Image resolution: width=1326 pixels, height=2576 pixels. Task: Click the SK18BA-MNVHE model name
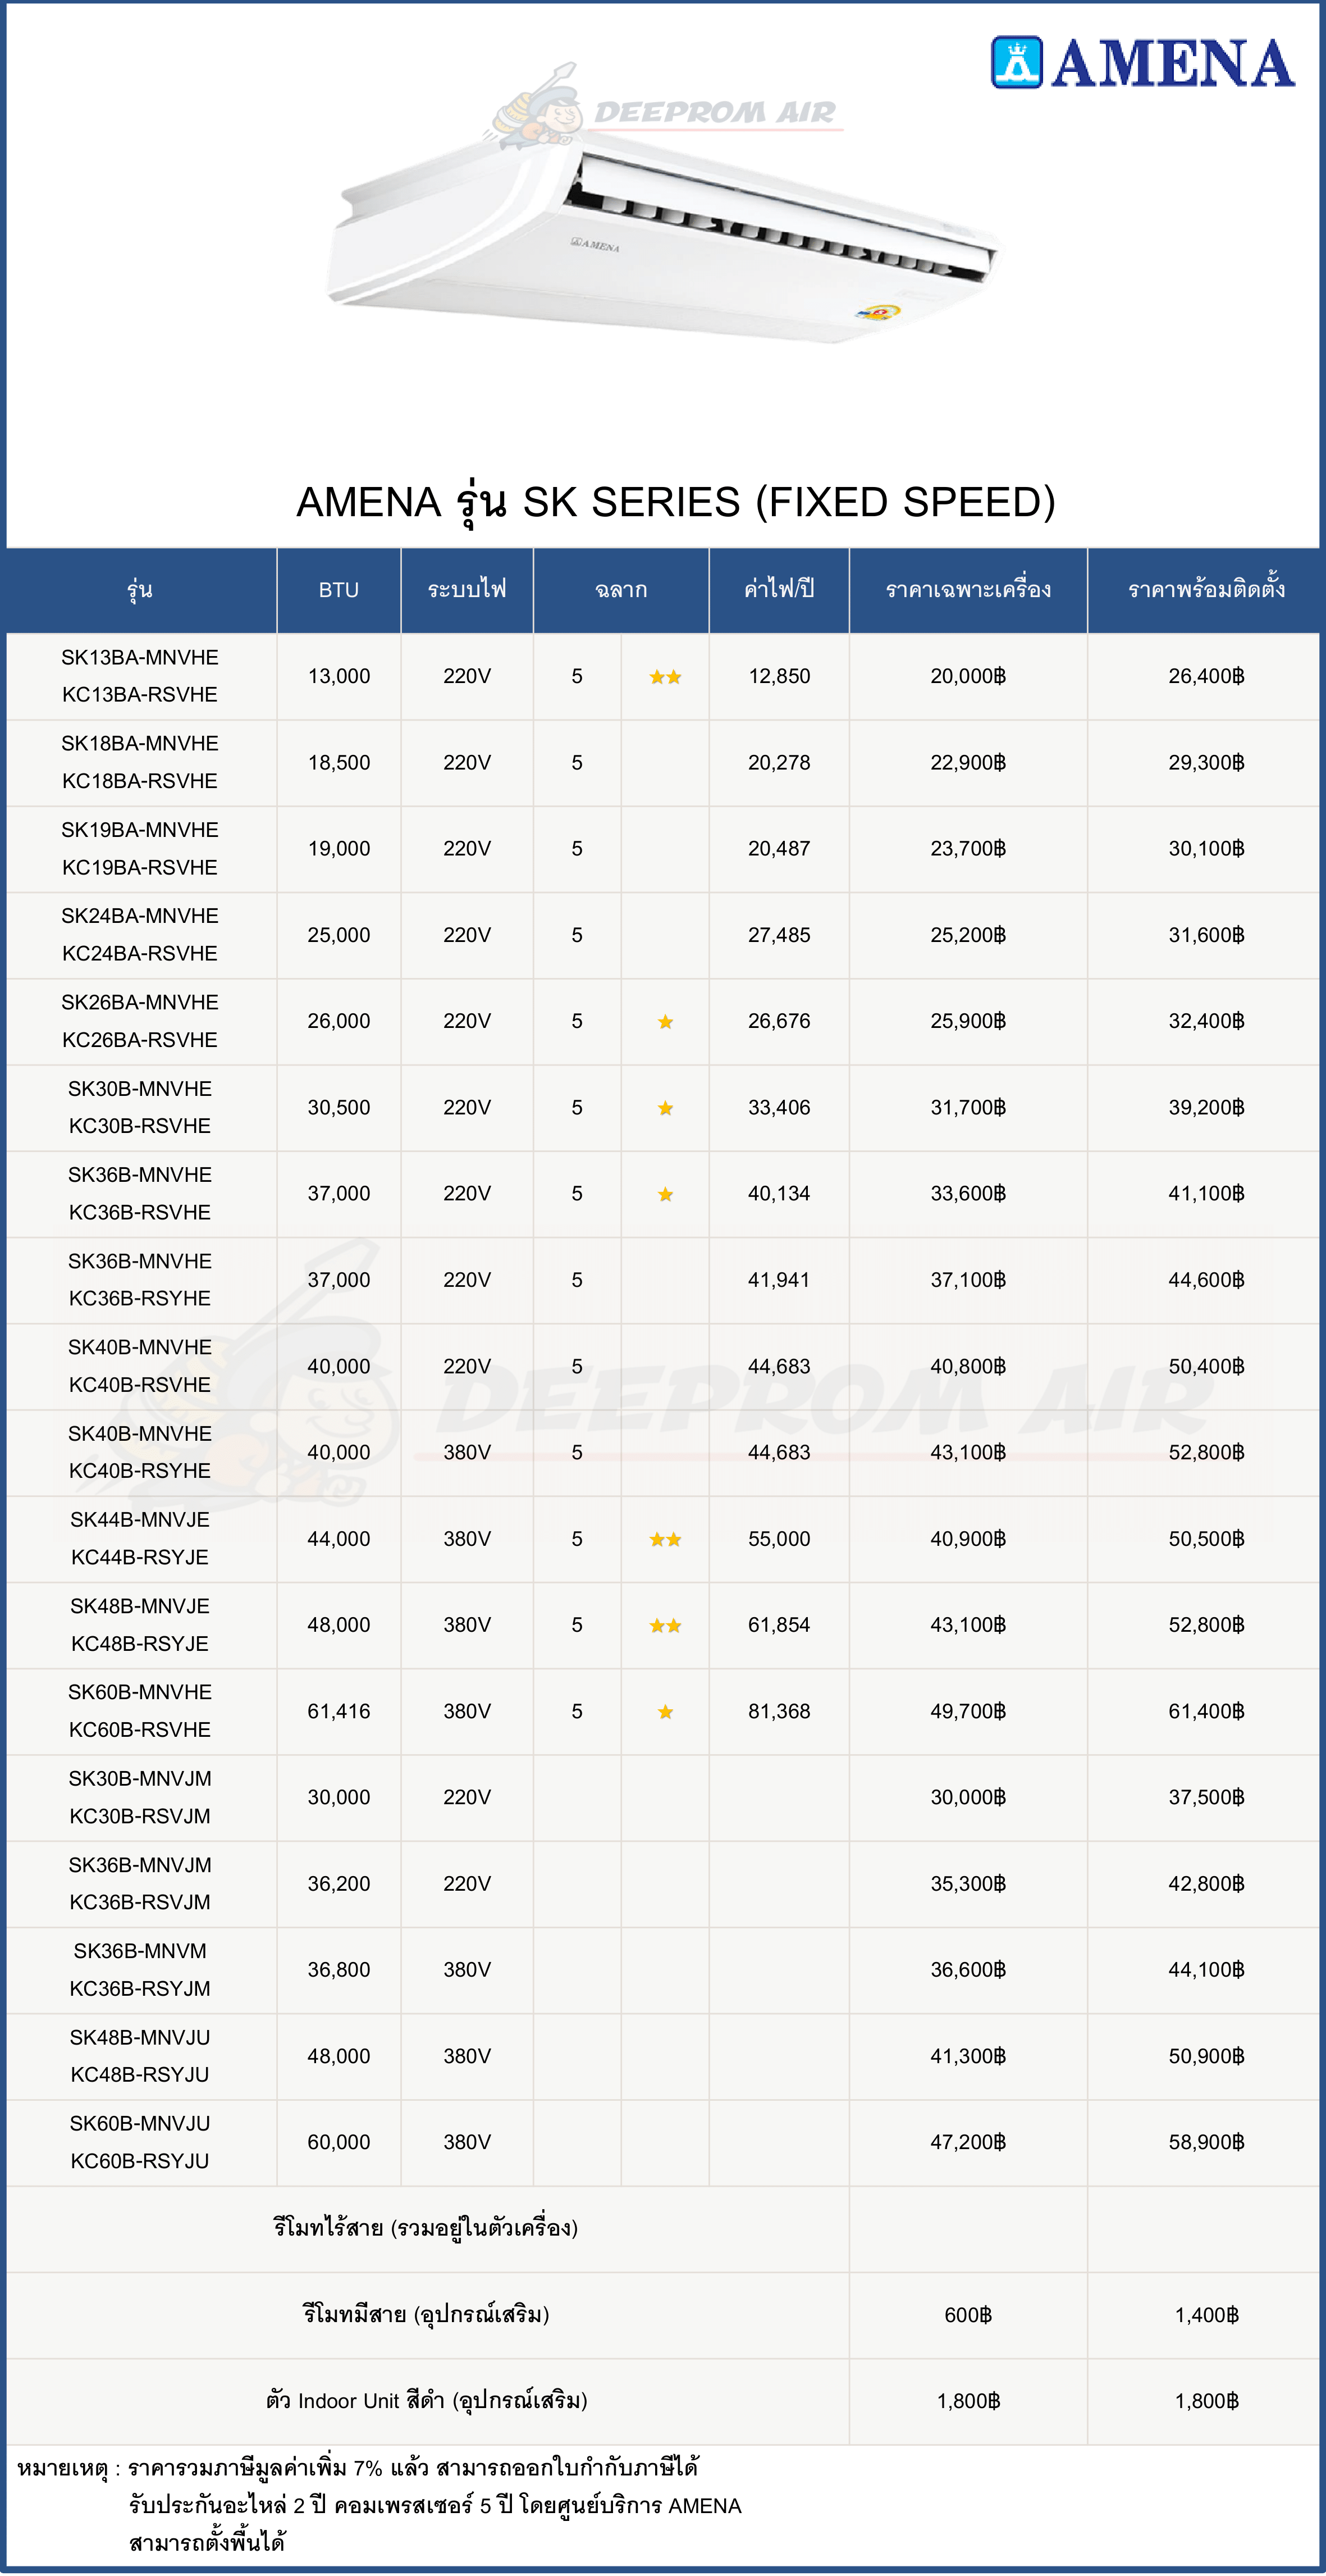pos(140,743)
